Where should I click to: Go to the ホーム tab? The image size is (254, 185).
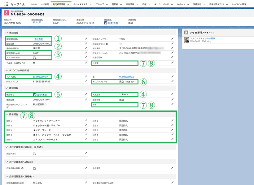click(x=34, y=4)
